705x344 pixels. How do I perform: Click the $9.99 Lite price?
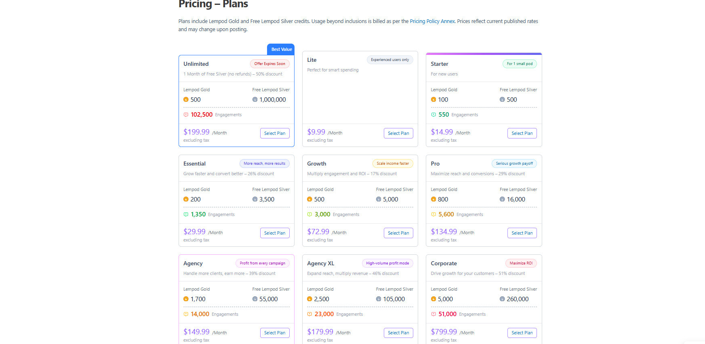coord(316,132)
